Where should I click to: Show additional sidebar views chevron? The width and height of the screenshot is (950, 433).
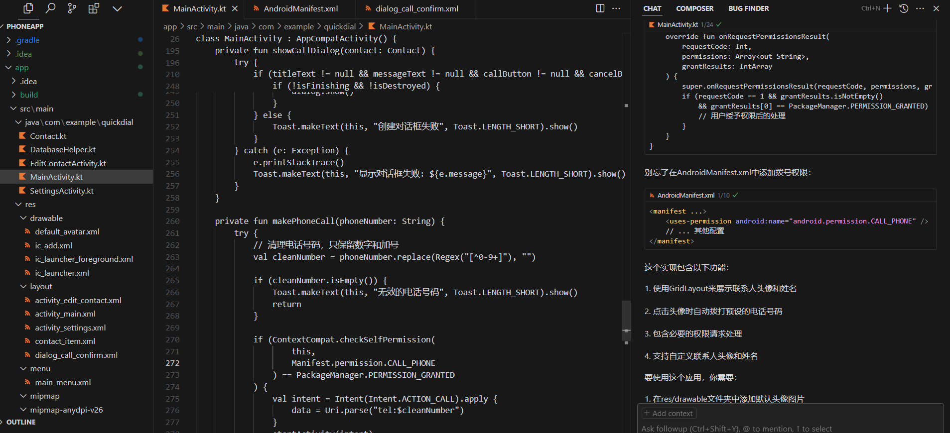(117, 8)
